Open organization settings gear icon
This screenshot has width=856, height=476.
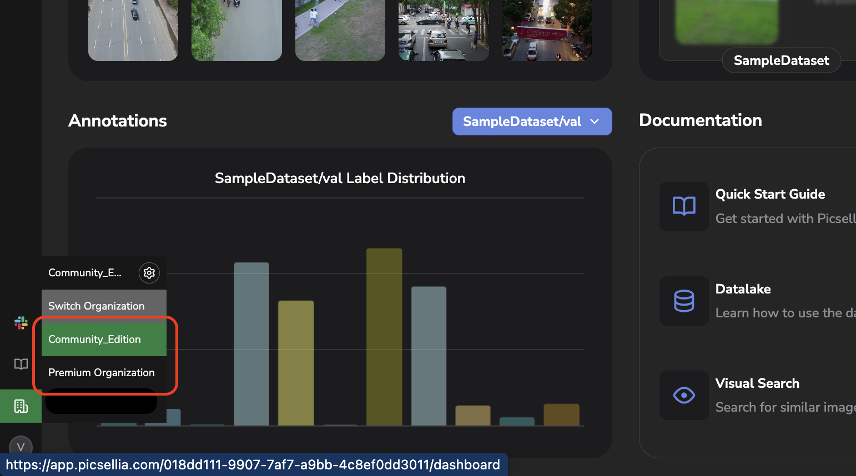[x=149, y=273]
